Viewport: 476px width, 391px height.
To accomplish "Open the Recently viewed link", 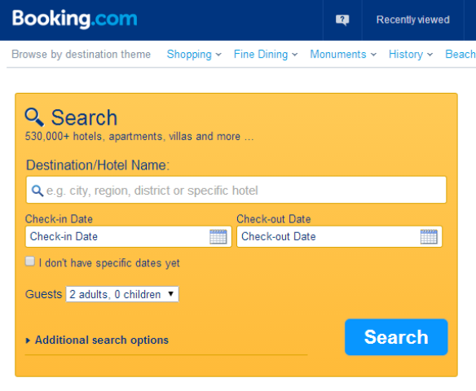I will 413,20.
